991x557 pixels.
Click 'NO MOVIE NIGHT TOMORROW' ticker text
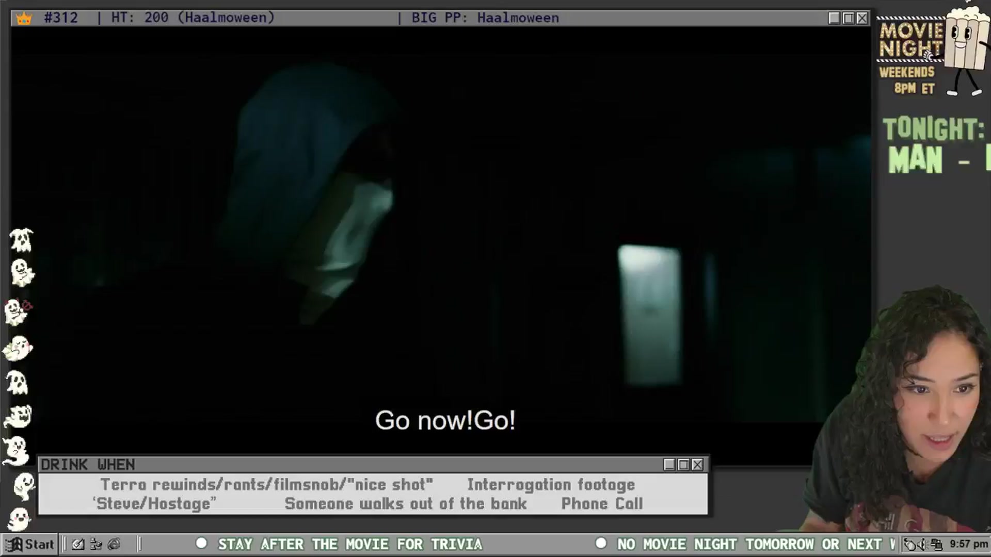[715, 544]
